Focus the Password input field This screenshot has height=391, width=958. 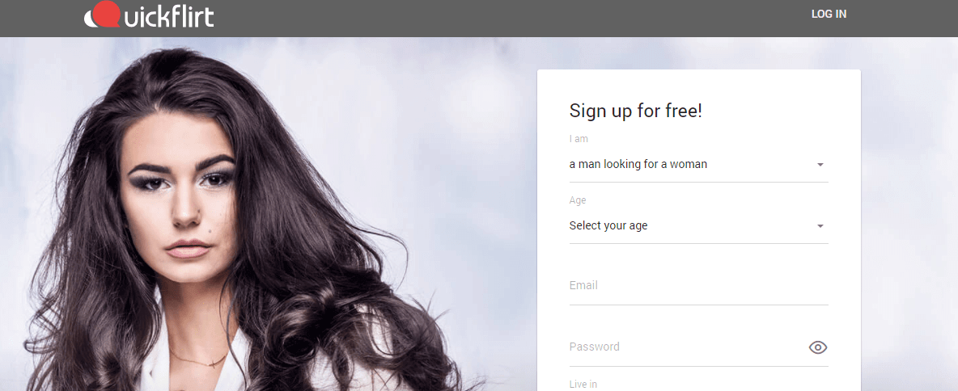point(686,347)
